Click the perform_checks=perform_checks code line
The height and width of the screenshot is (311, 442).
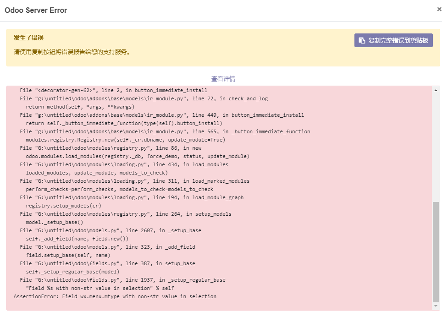click(x=120, y=189)
